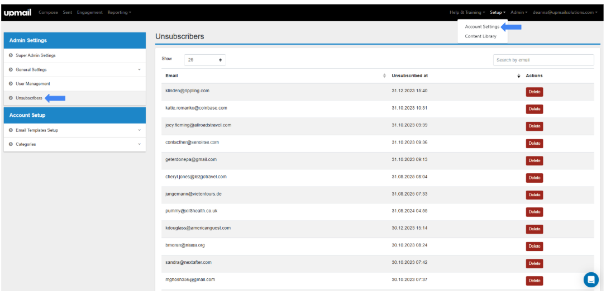Expand General Settings section

[x=75, y=70]
